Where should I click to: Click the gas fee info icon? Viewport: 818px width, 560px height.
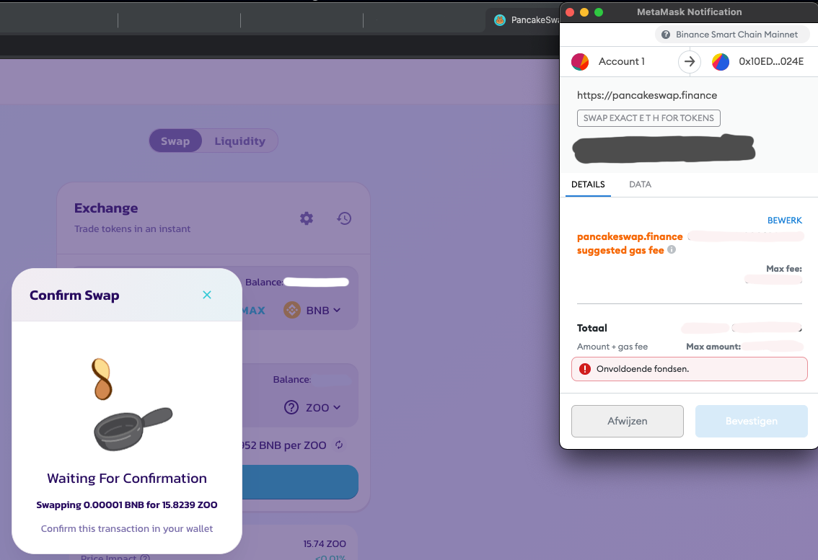[x=672, y=250]
